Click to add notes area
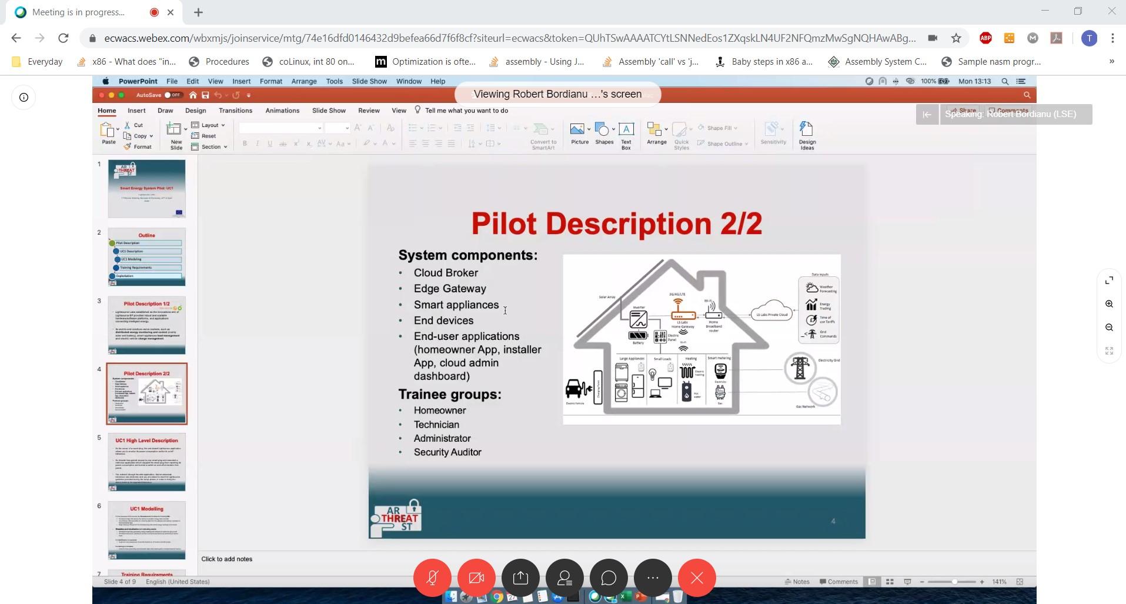Screen dimensions: 1126x604 click(227, 559)
